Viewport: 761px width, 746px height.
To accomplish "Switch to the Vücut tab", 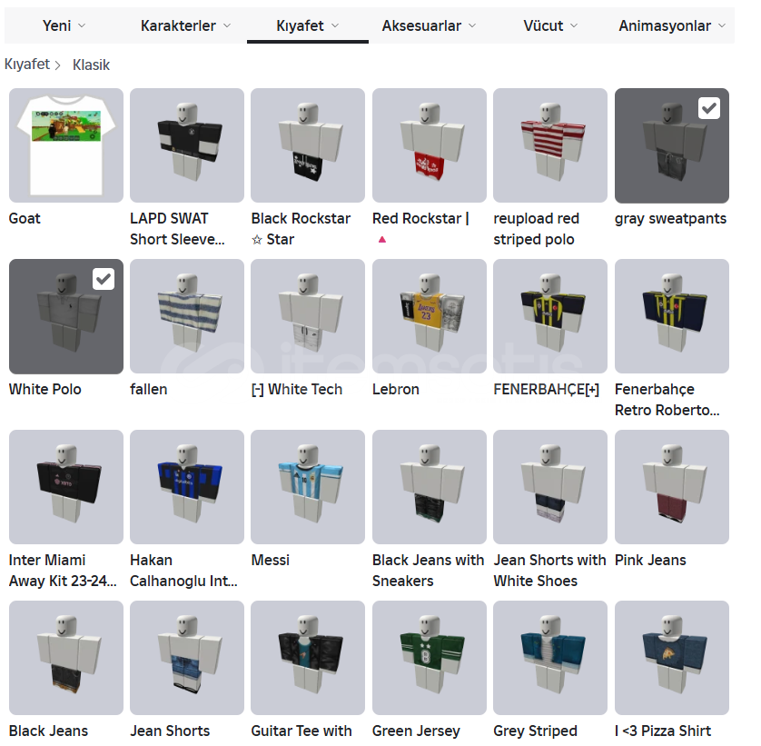I will click(x=550, y=25).
